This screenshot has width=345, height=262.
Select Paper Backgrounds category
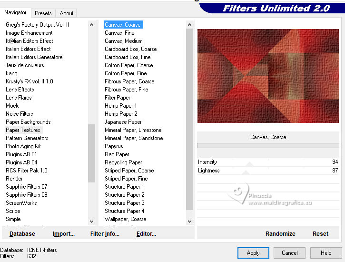click(x=28, y=122)
